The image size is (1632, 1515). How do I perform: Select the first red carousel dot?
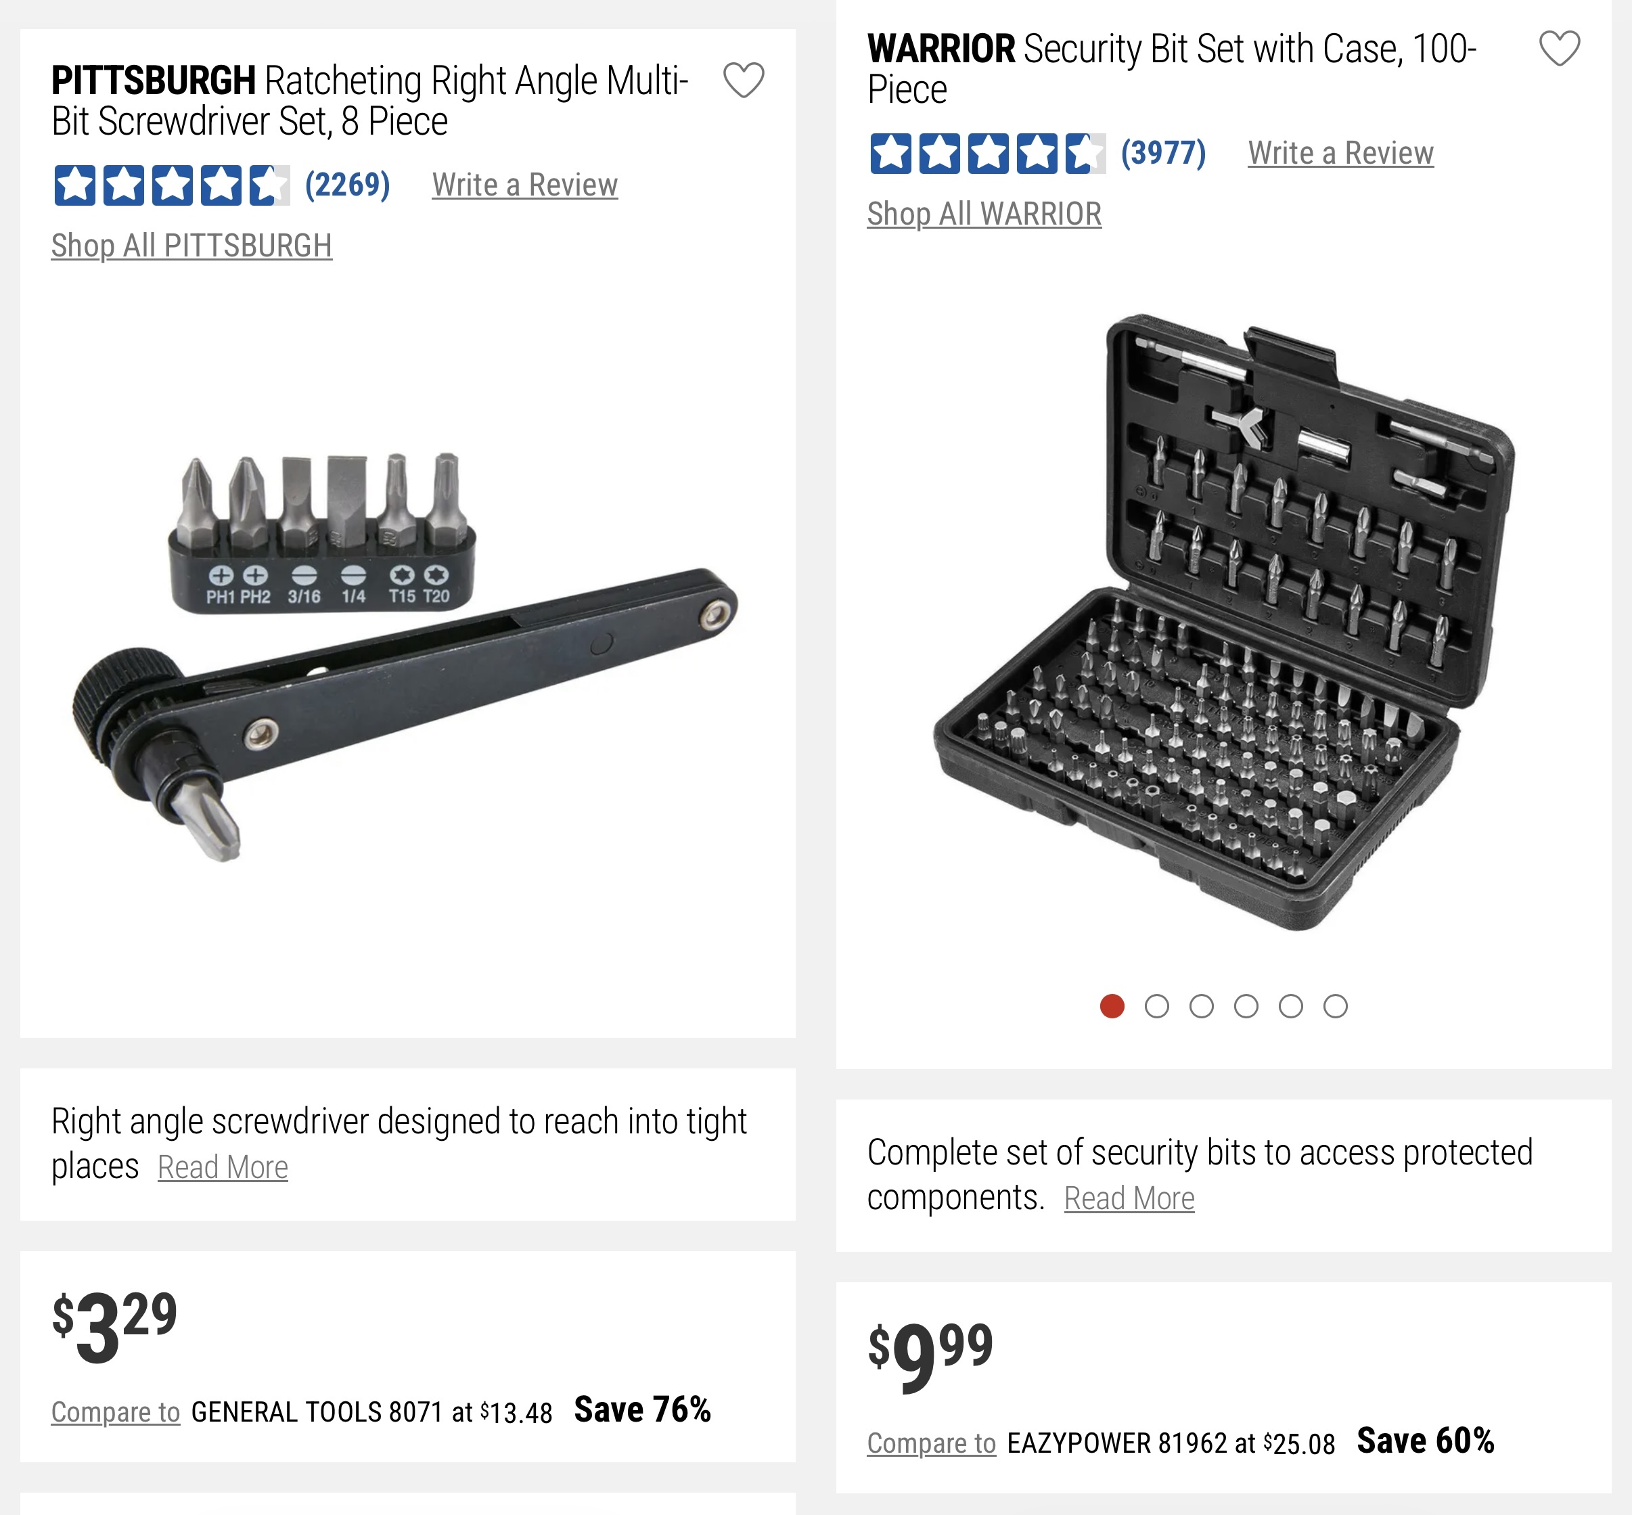pyautogui.click(x=1112, y=1006)
